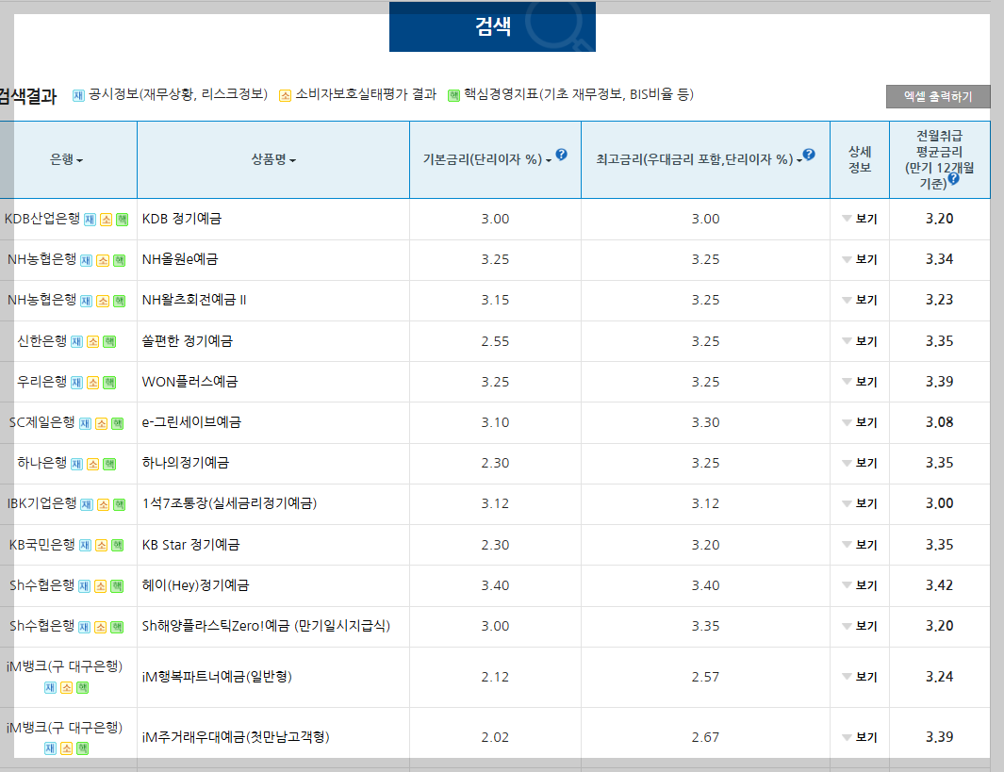The image size is (1004, 772).
Task: Open 핵 icon in 헤이(Hey)정기예금 row
Action: 117,586
